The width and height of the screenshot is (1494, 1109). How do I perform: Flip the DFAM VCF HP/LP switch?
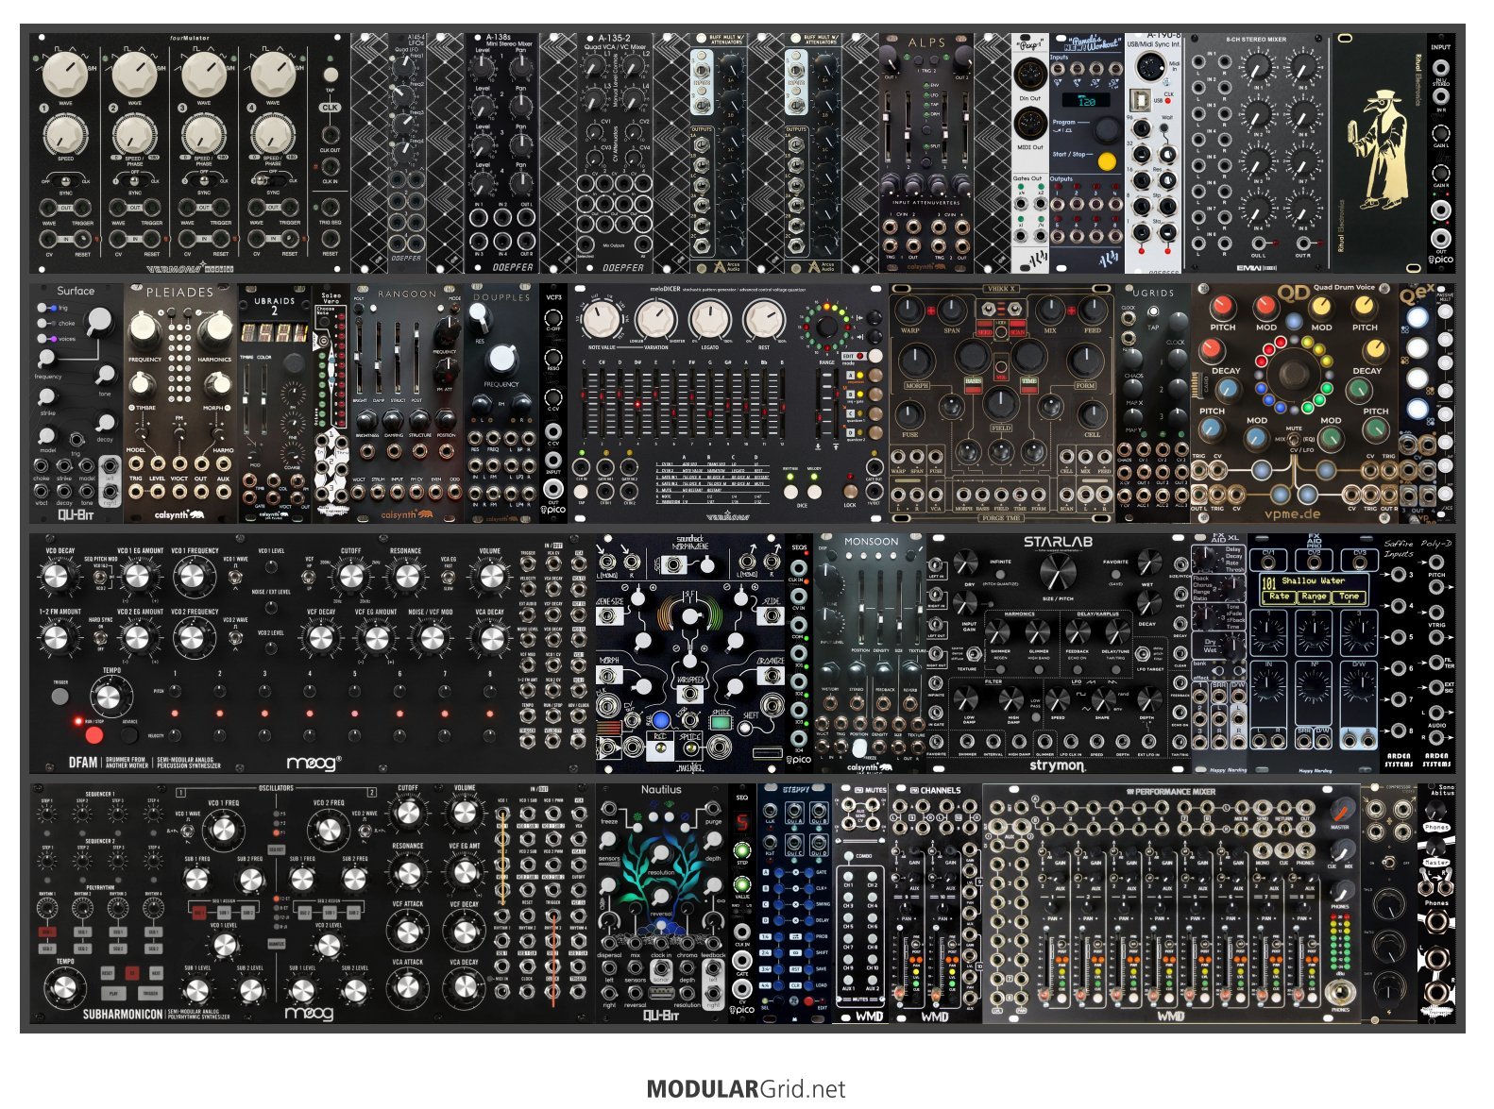click(310, 578)
